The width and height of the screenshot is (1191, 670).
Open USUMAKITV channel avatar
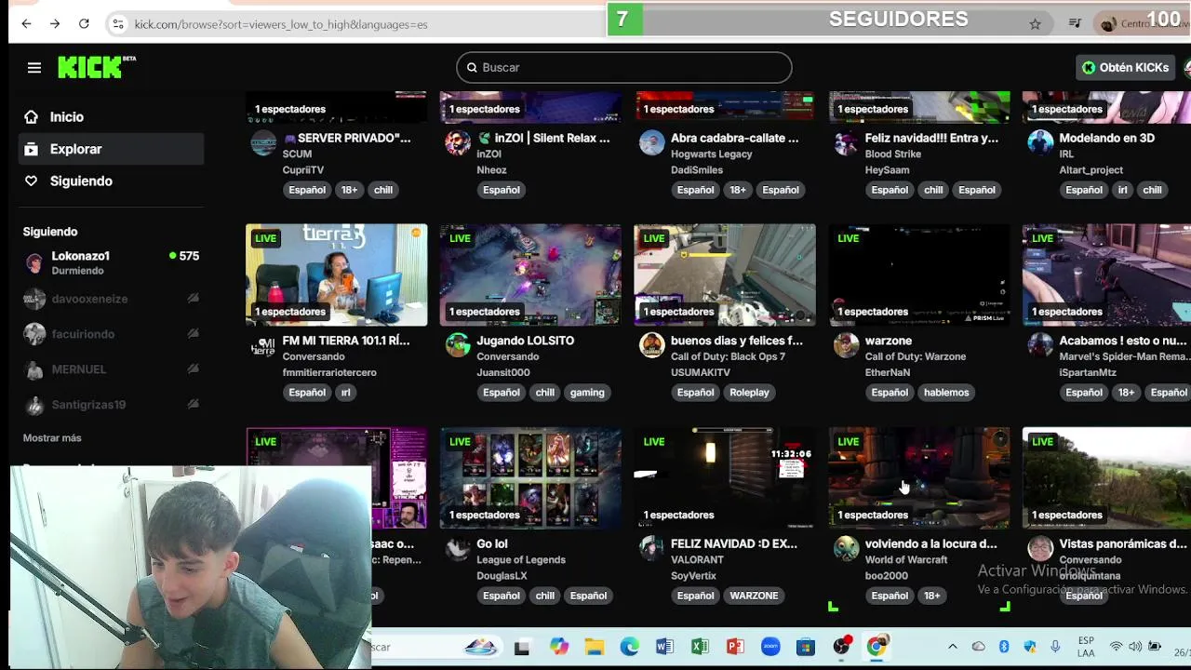(652, 346)
